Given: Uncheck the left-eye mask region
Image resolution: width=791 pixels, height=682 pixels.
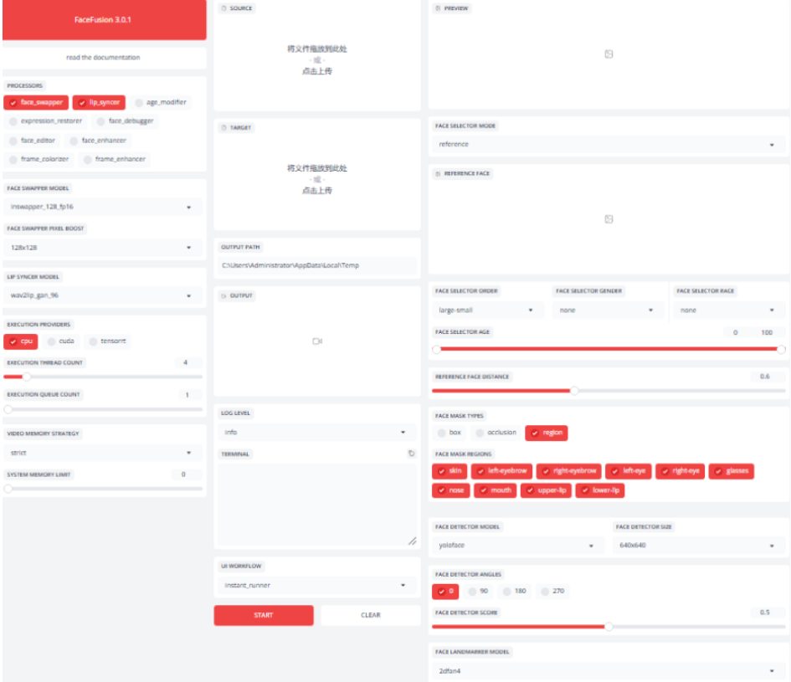Looking at the screenshot, I should click(x=629, y=471).
